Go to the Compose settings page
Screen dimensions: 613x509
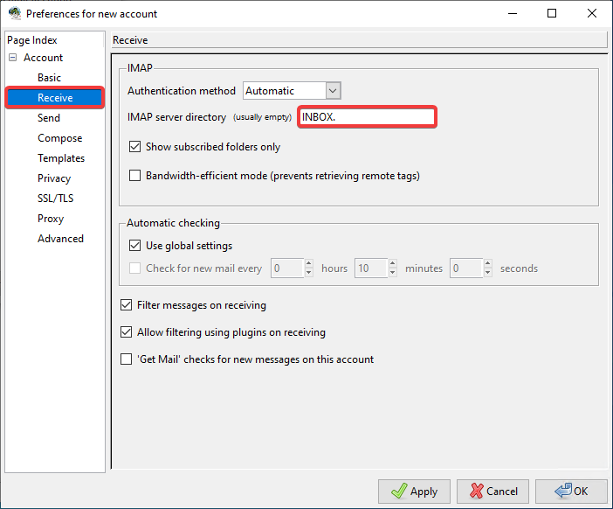(x=59, y=138)
